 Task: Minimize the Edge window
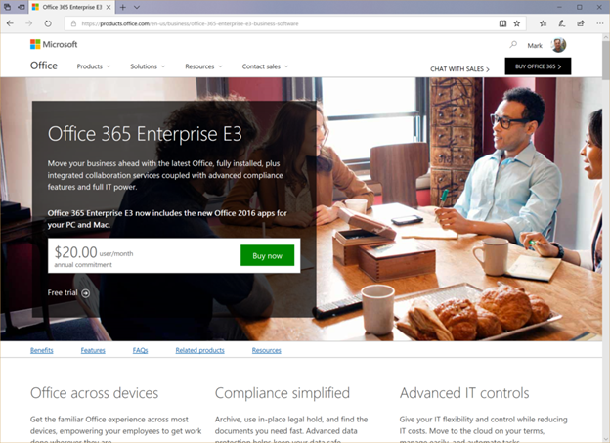[x=560, y=7]
